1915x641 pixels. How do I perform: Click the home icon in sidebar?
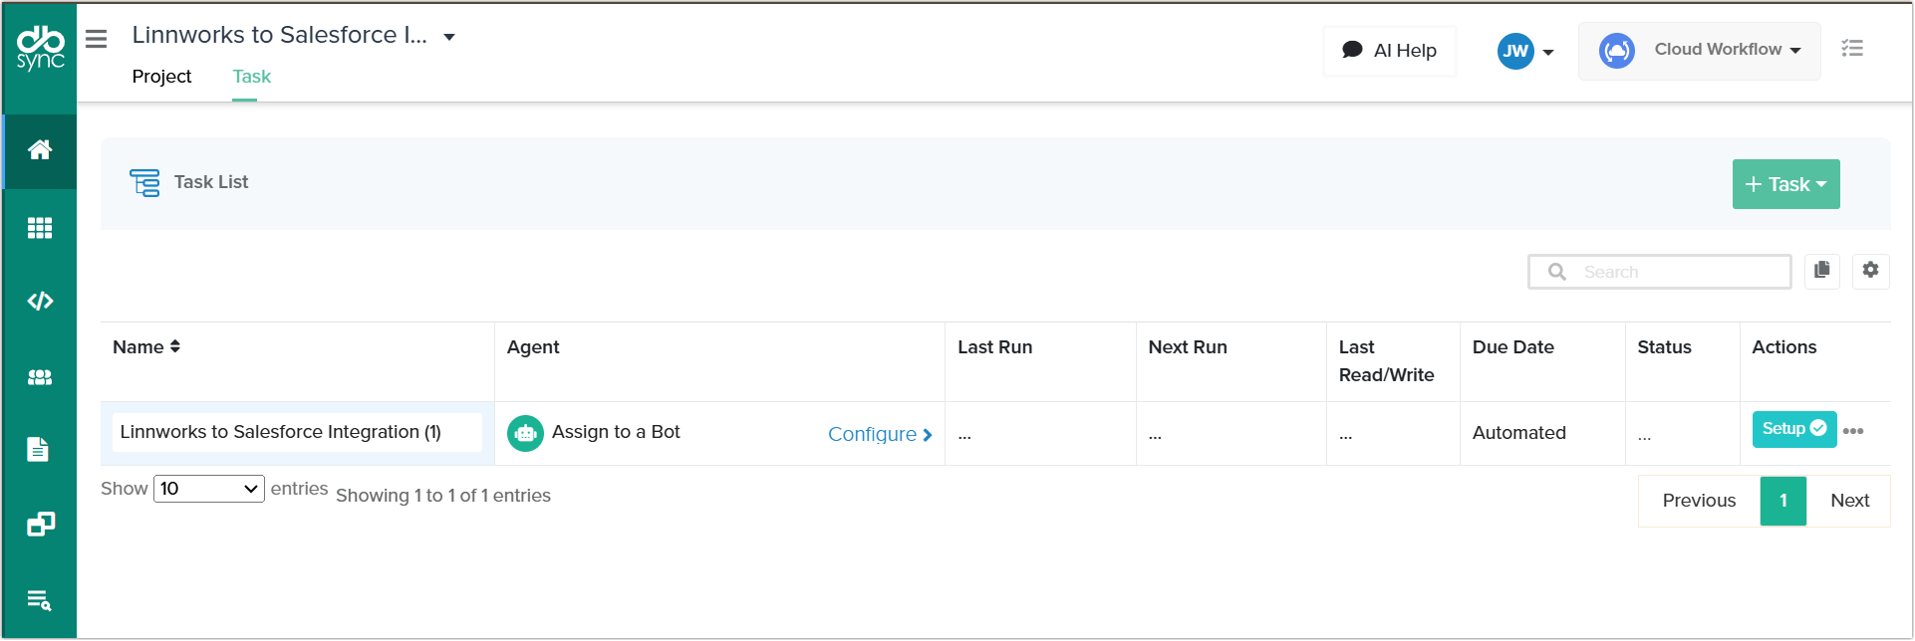(40, 150)
